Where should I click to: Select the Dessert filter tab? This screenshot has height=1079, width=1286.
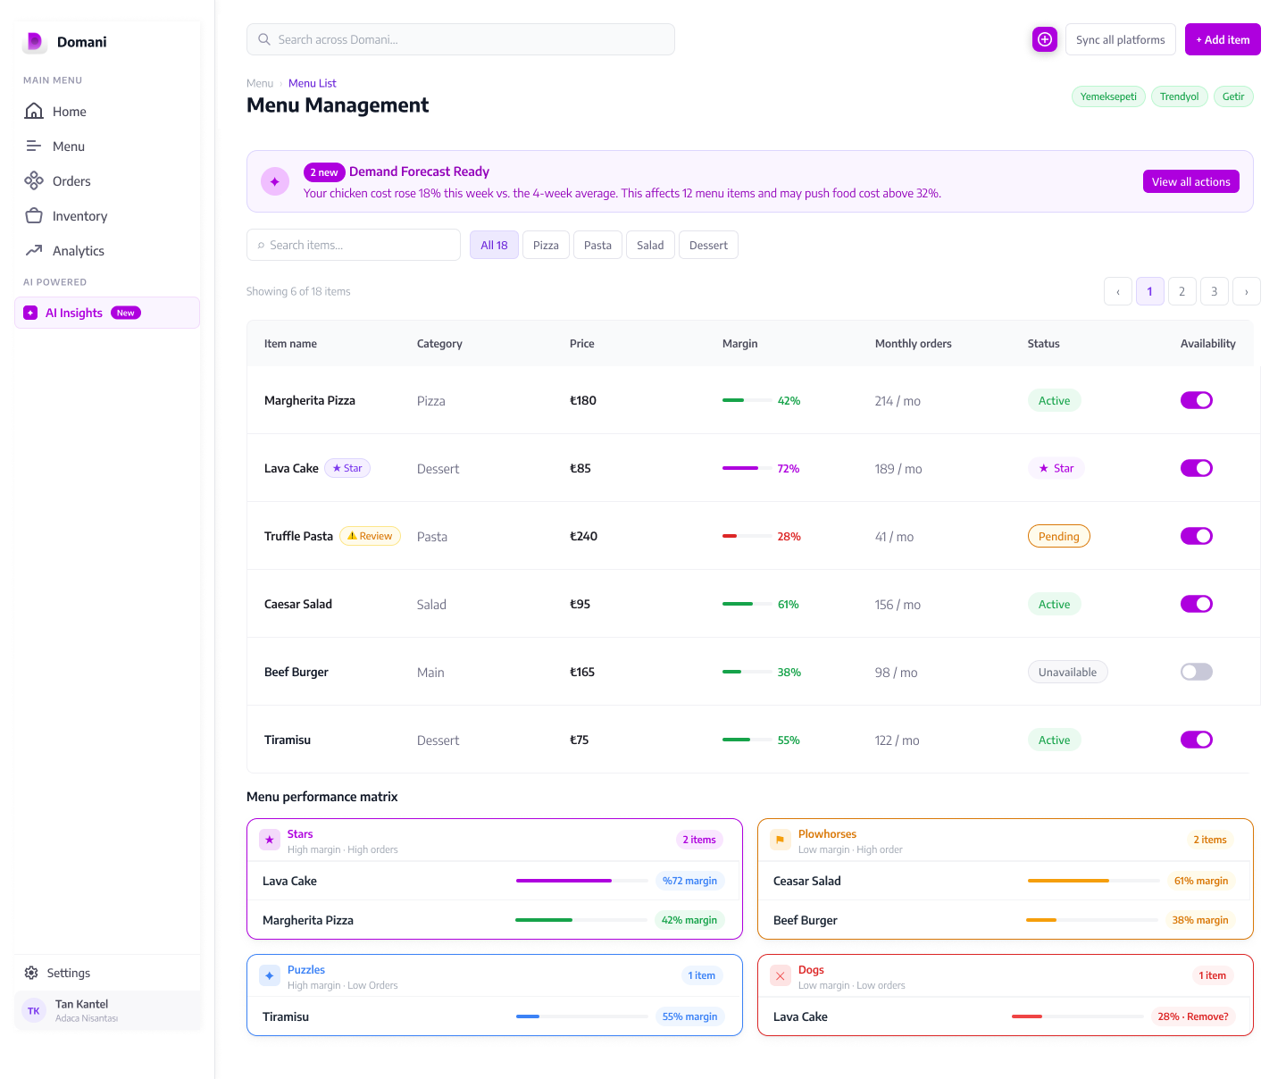(708, 245)
